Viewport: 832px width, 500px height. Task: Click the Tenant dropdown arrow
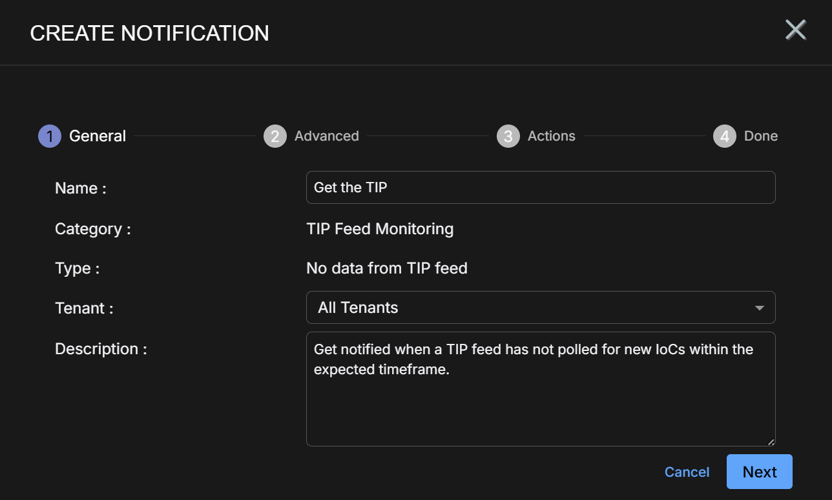click(760, 308)
